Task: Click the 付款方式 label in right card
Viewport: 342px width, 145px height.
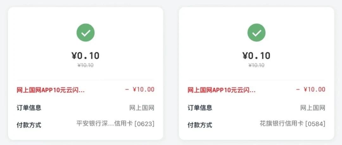Action: pyautogui.click(x=200, y=125)
